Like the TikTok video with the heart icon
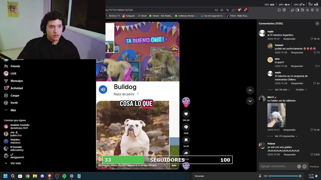Screen dimensions: 321x180 (x=186, y=114)
